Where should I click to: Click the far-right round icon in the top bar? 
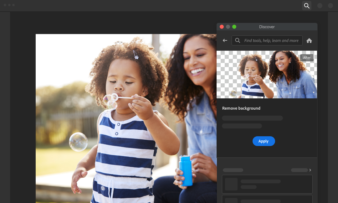(330, 6)
